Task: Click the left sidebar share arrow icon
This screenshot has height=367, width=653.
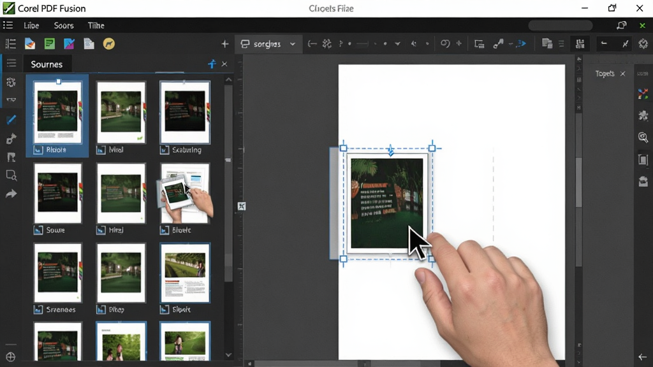Action: [11, 194]
